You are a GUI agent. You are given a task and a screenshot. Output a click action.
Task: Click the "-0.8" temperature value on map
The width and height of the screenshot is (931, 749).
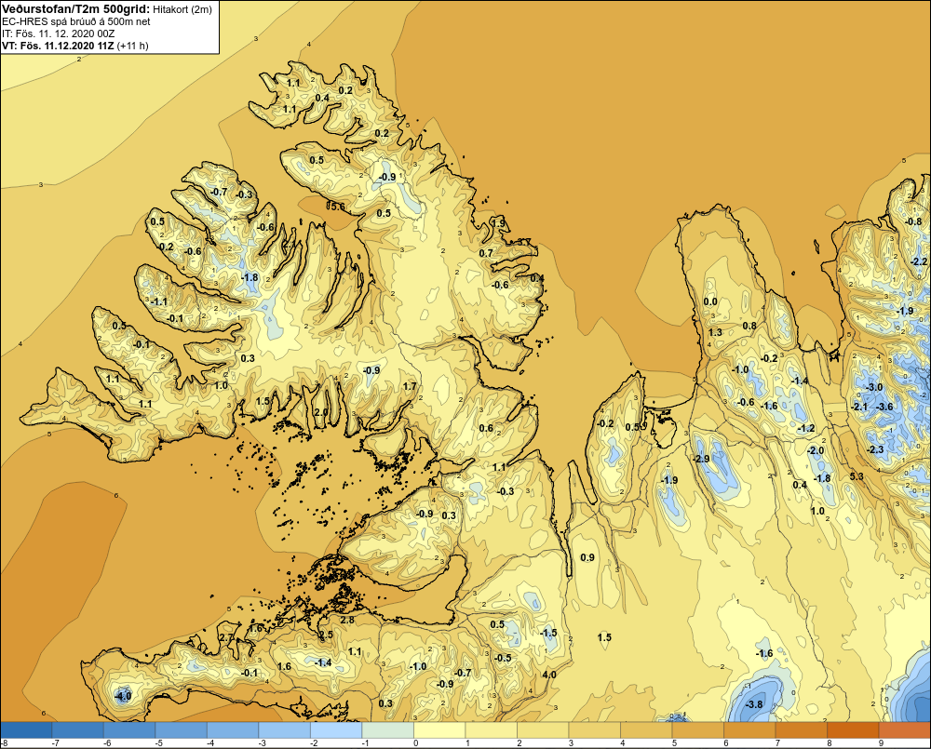click(913, 222)
